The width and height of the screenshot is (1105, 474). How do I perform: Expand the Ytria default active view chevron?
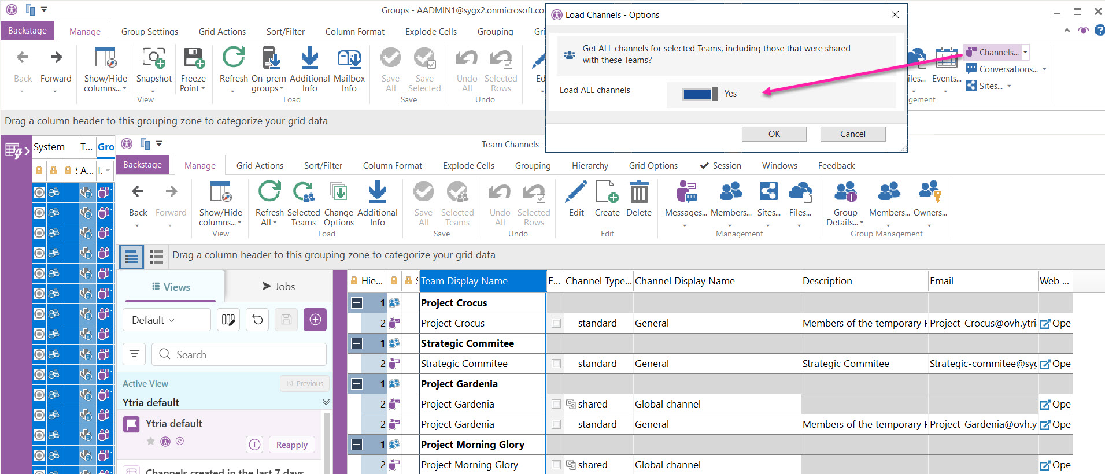[x=326, y=402]
